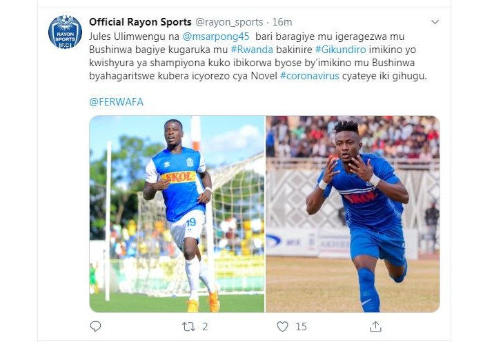View photo of player number 19
The height and width of the screenshot is (342, 483).
click(x=177, y=214)
